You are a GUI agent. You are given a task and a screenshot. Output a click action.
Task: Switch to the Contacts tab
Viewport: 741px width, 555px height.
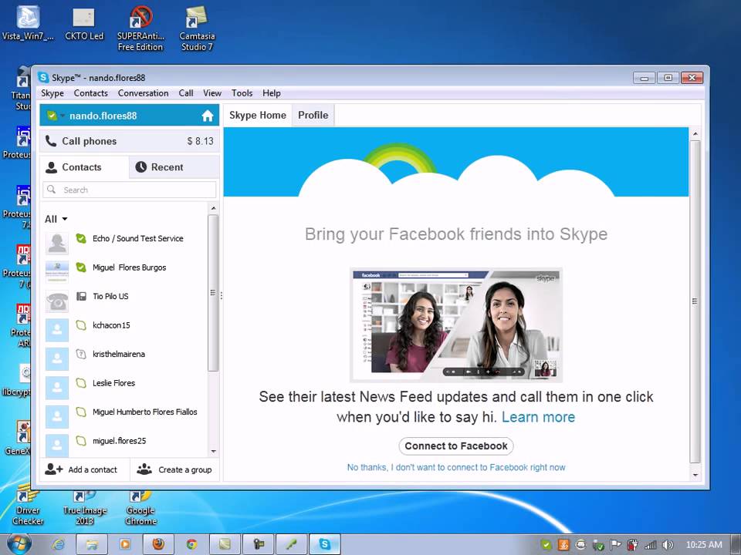tap(84, 167)
